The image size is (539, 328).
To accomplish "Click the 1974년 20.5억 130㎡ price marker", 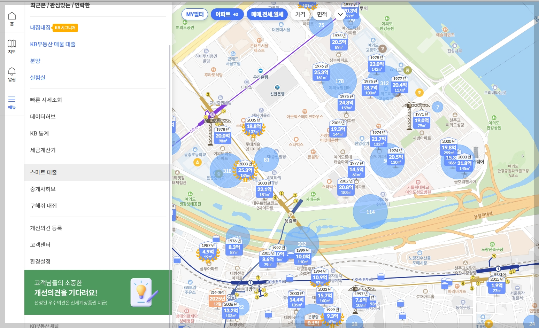I will 396,157.
